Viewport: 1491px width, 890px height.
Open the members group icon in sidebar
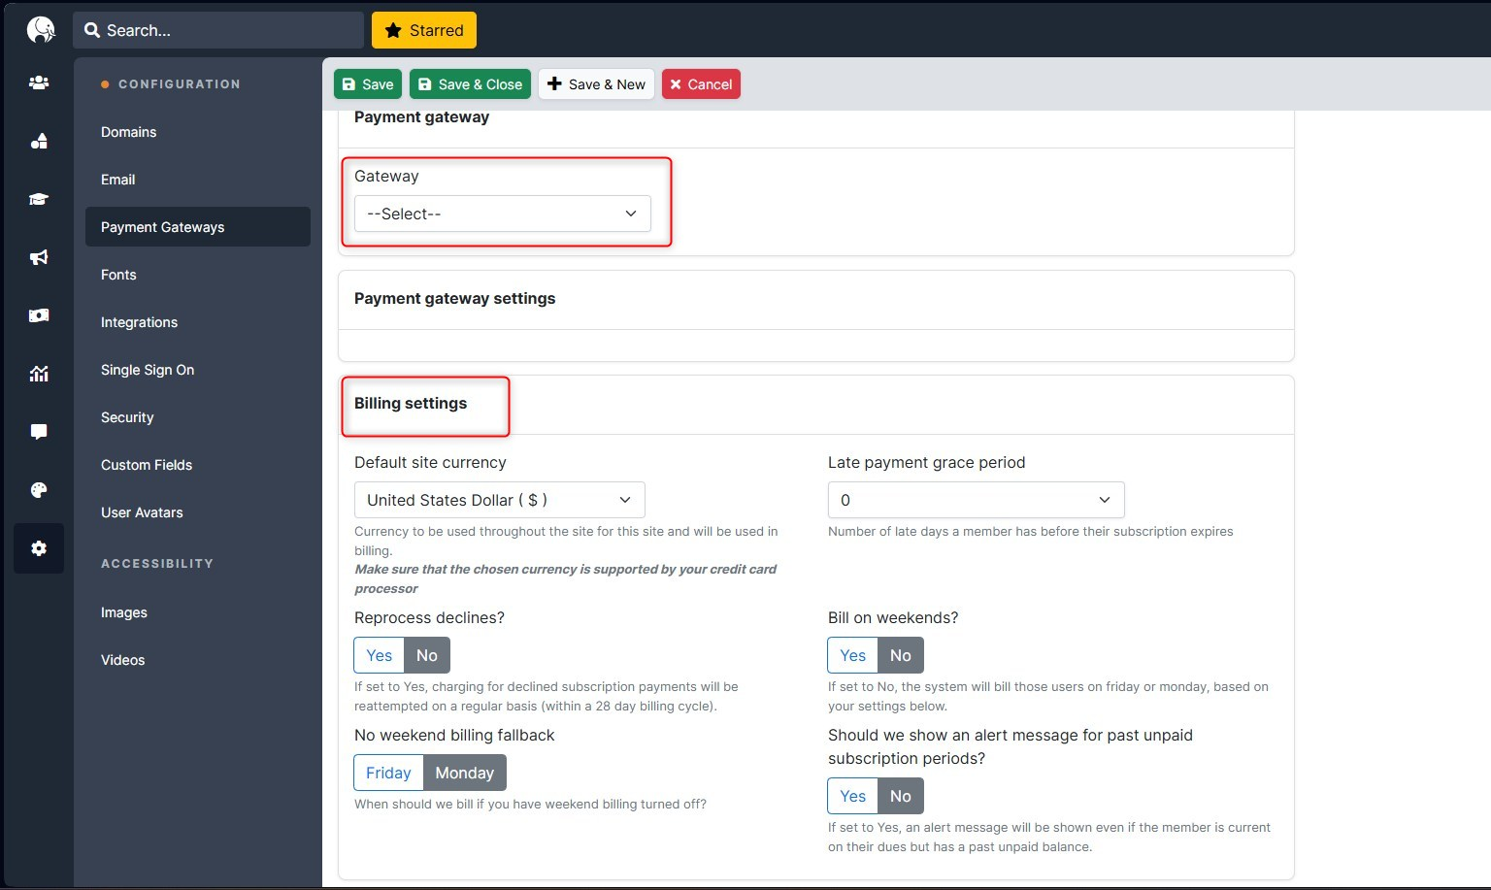pyautogui.click(x=39, y=83)
